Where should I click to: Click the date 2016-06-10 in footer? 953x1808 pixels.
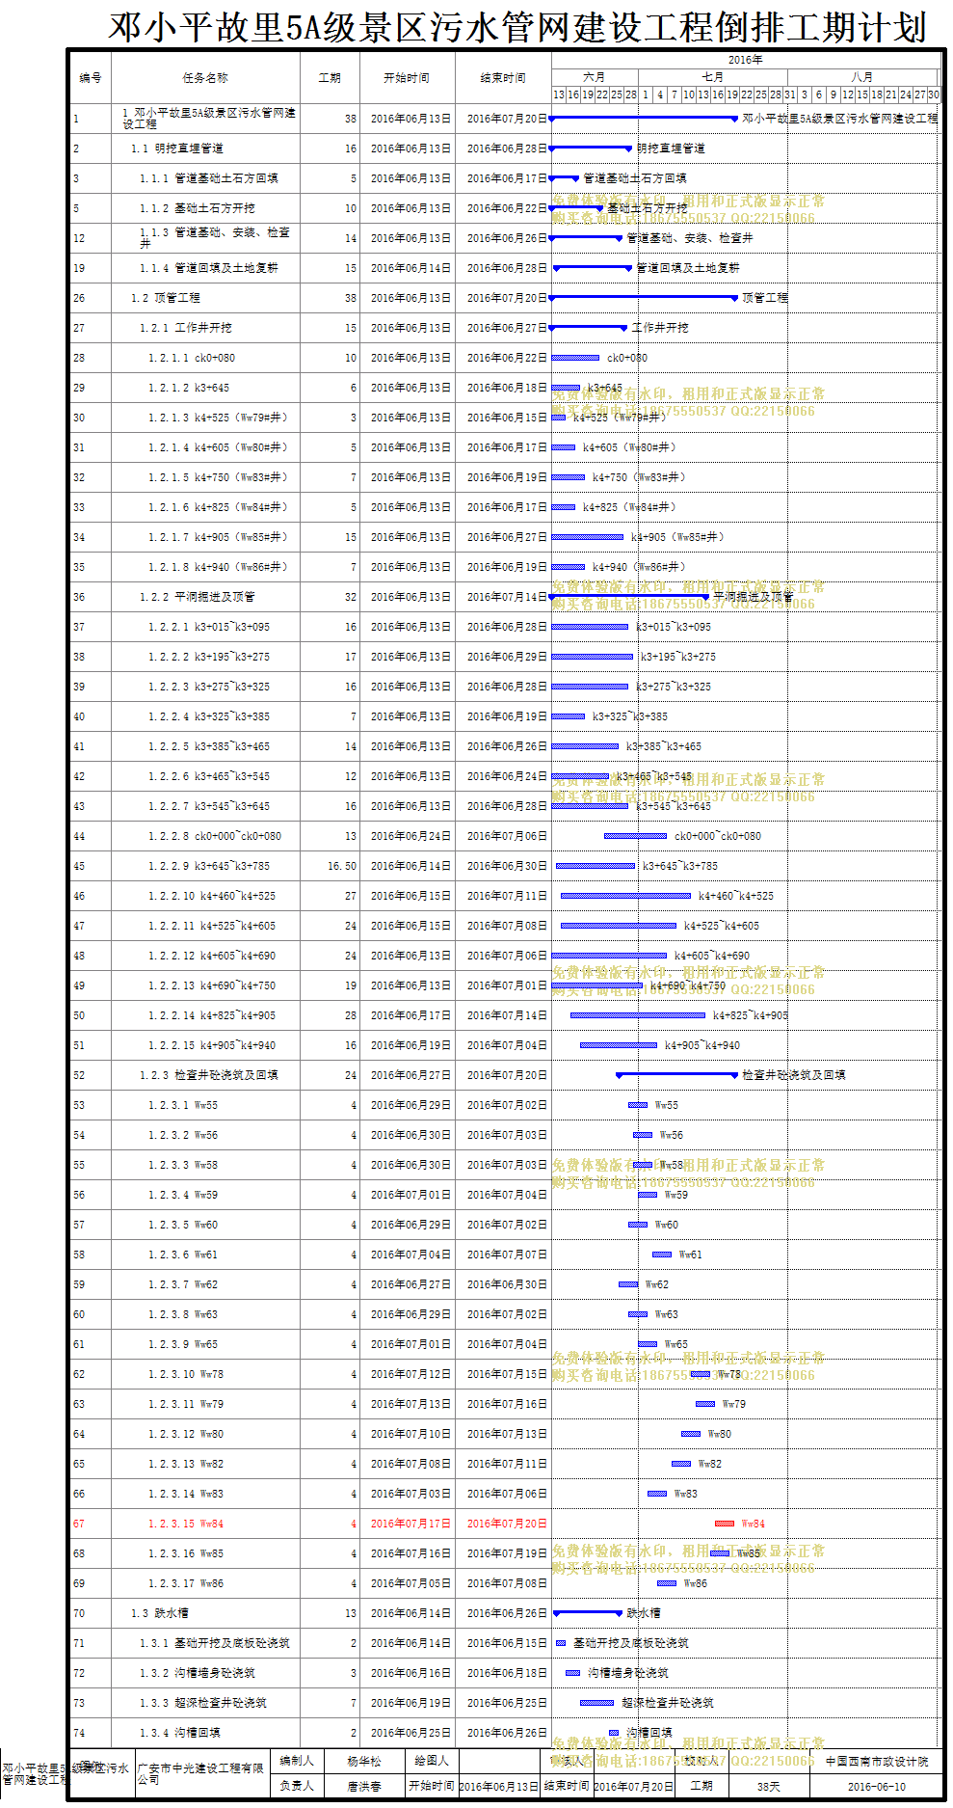877,1786
